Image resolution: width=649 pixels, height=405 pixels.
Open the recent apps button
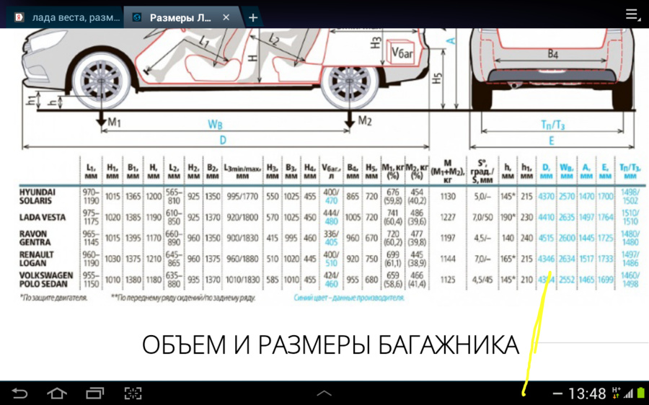[94, 393]
